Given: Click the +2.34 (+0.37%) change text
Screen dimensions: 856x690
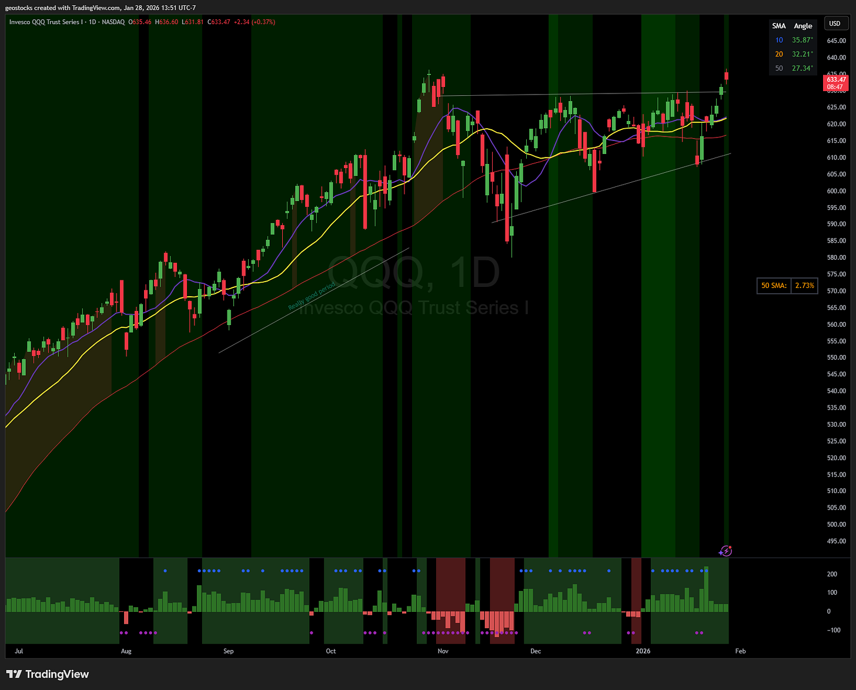Looking at the screenshot, I should pos(254,22).
